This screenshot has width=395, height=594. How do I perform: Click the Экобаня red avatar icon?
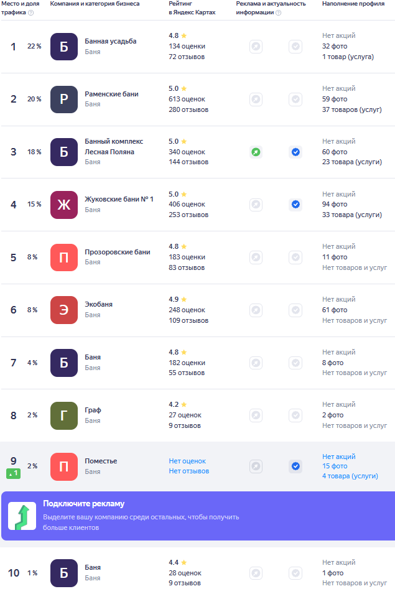coord(64,310)
